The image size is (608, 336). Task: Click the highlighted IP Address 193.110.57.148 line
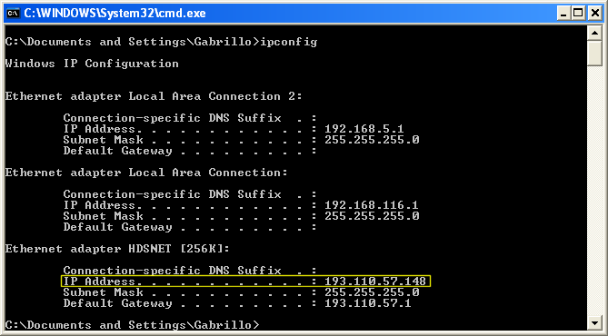click(246, 281)
